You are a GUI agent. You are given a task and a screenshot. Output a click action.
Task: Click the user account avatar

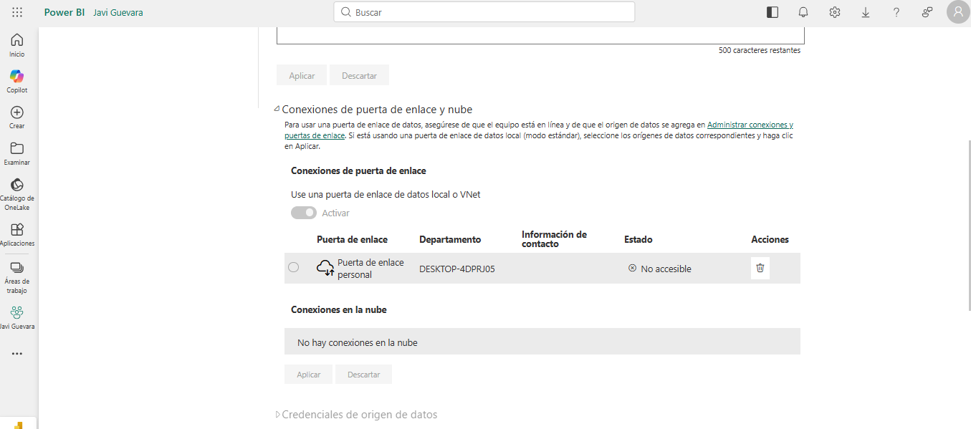(x=958, y=12)
